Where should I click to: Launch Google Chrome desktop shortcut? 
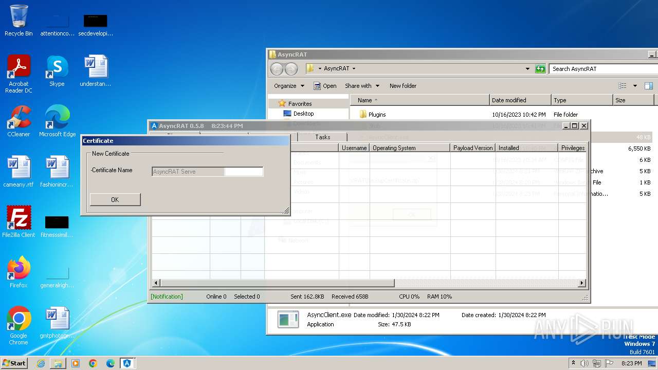[x=19, y=326]
